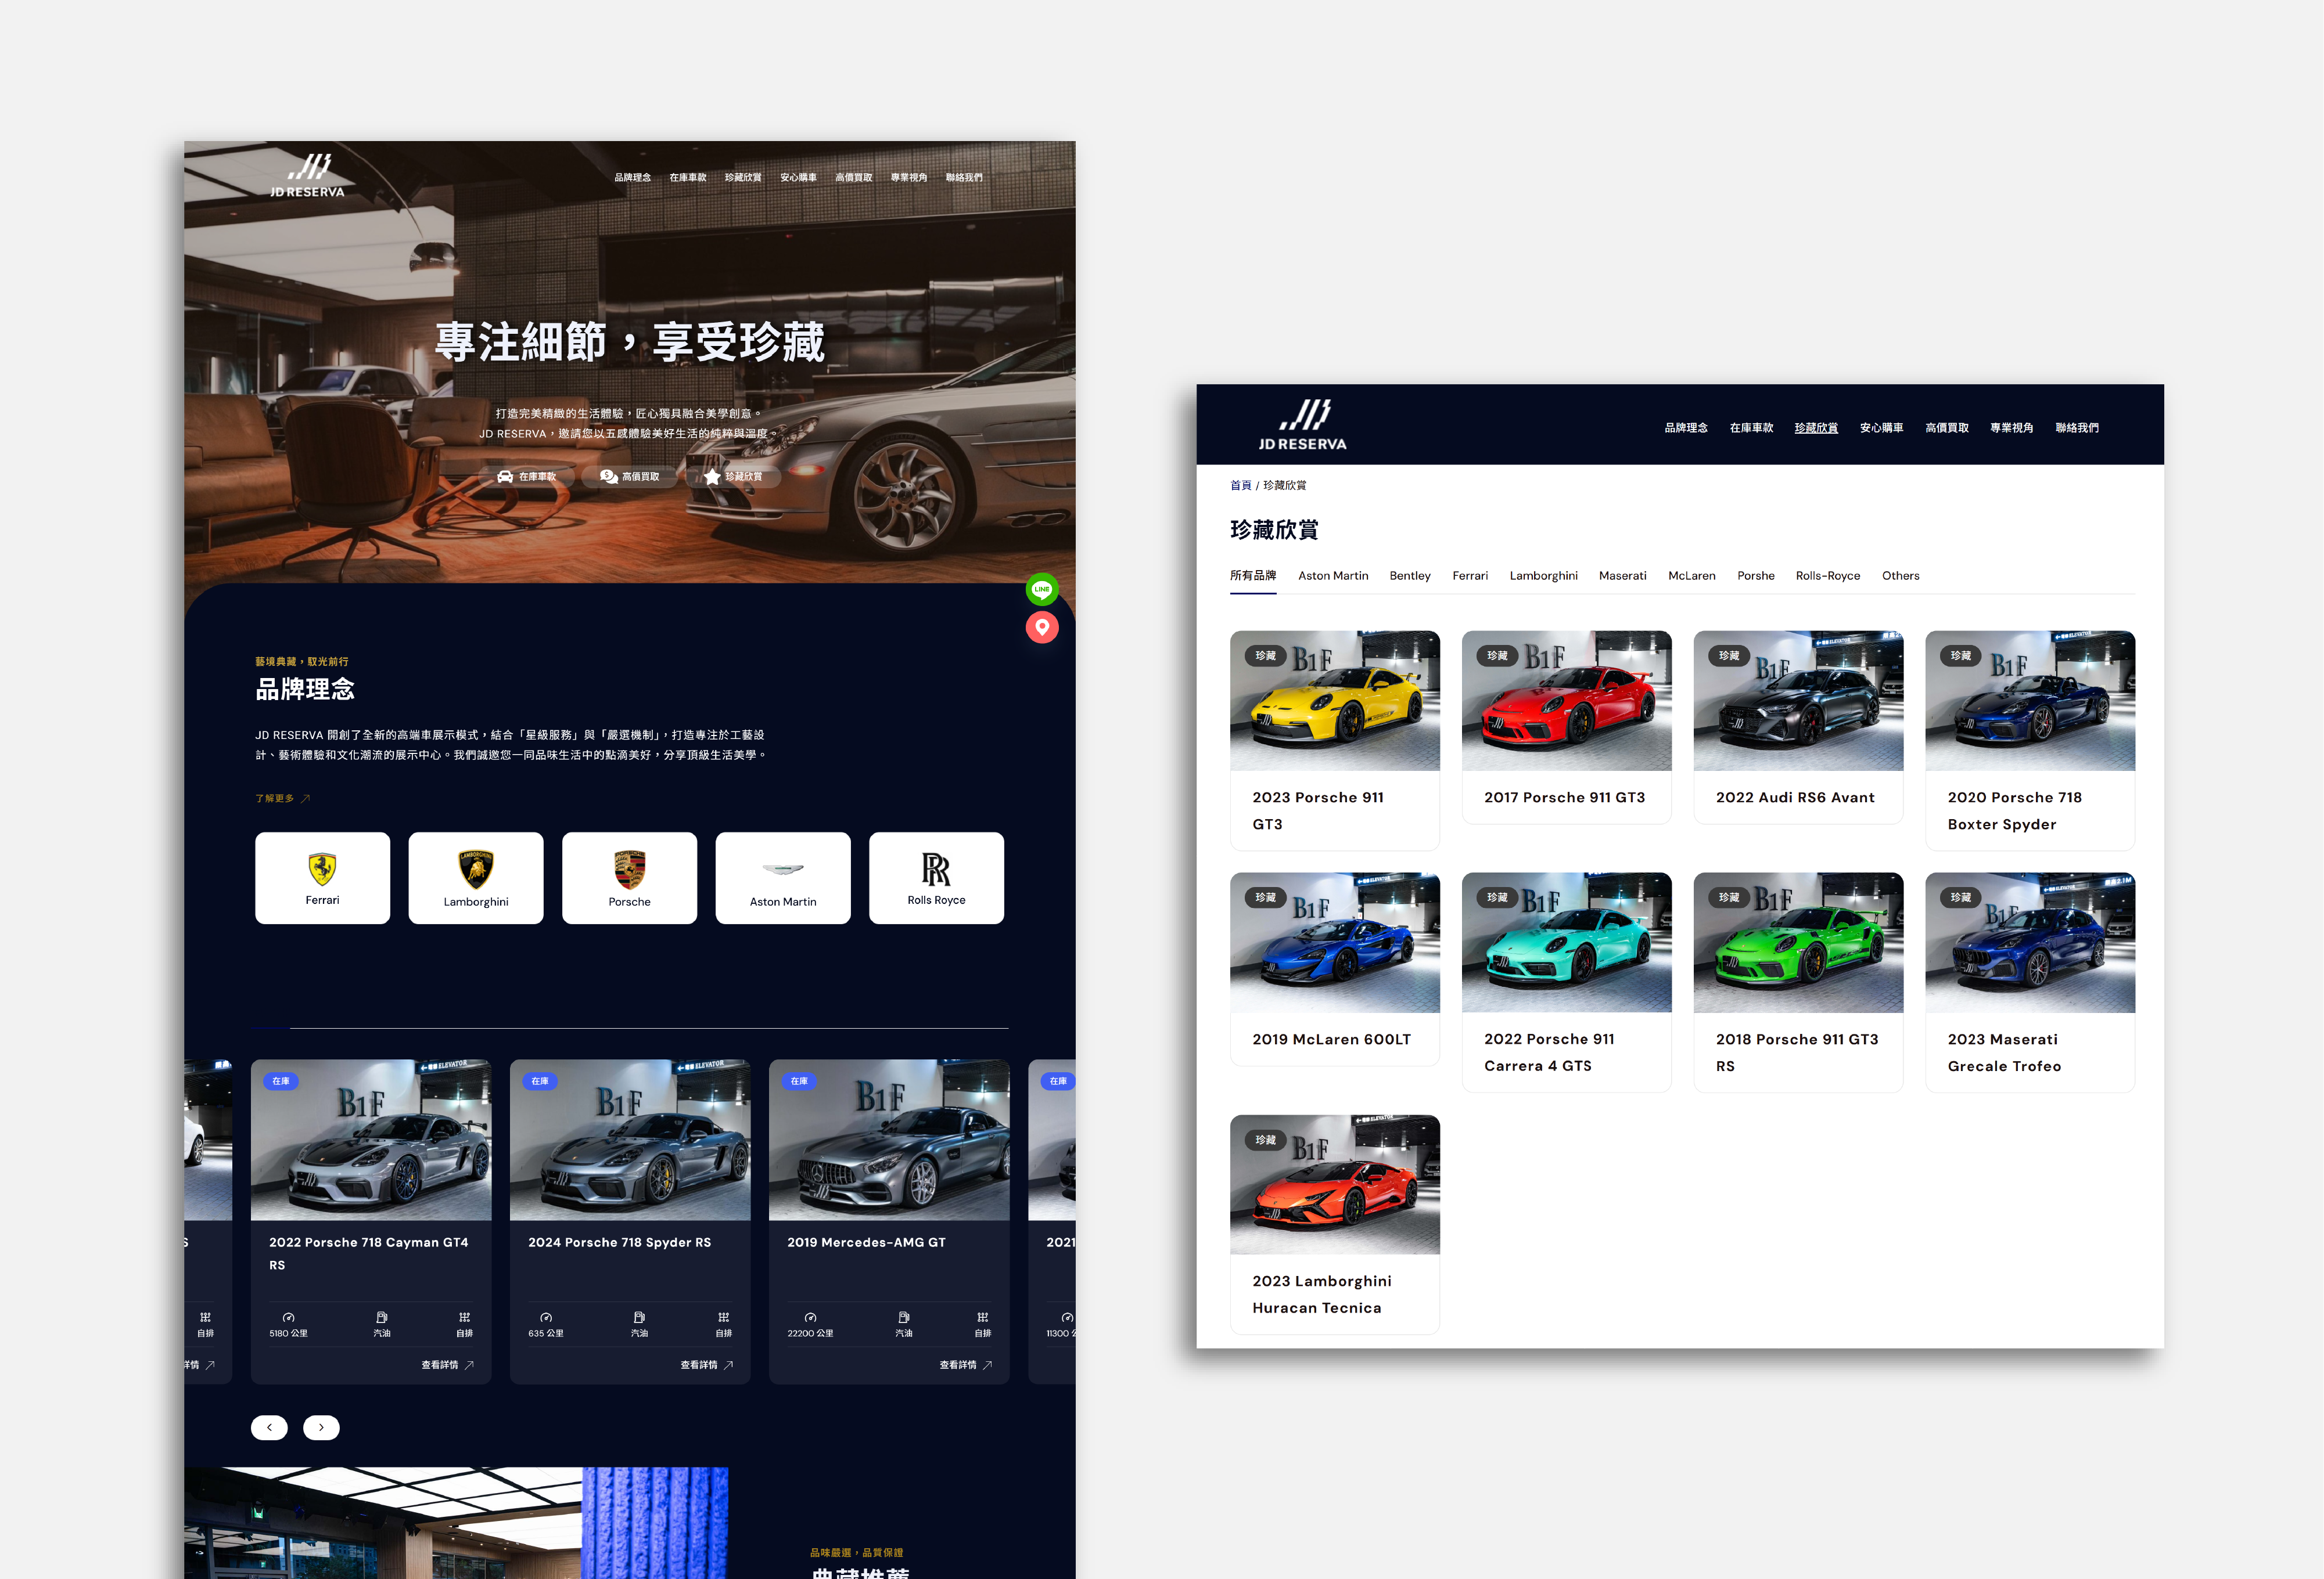Click the 珍藏欣賞 hero button with star icon
Viewport: 2324px width, 1579px height.
pos(733,477)
